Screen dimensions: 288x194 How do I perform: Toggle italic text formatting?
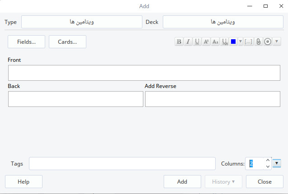click(188, 42)
